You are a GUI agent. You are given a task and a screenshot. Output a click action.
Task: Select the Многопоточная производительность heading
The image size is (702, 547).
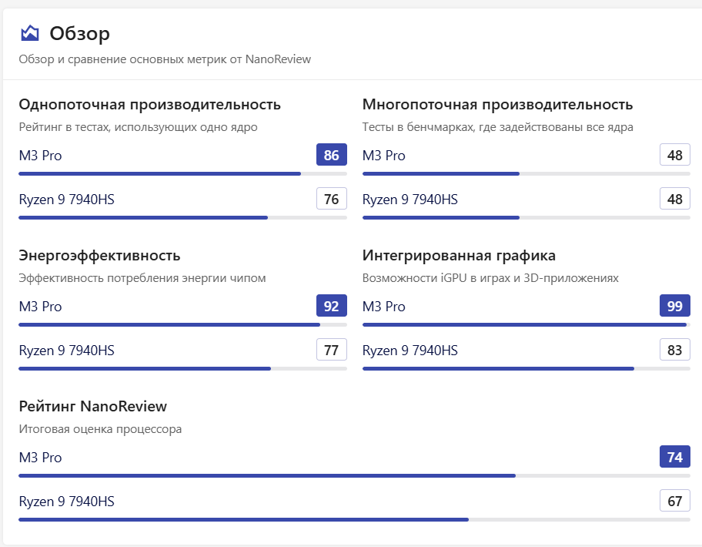pyautogui.click(x=497, y=104)
